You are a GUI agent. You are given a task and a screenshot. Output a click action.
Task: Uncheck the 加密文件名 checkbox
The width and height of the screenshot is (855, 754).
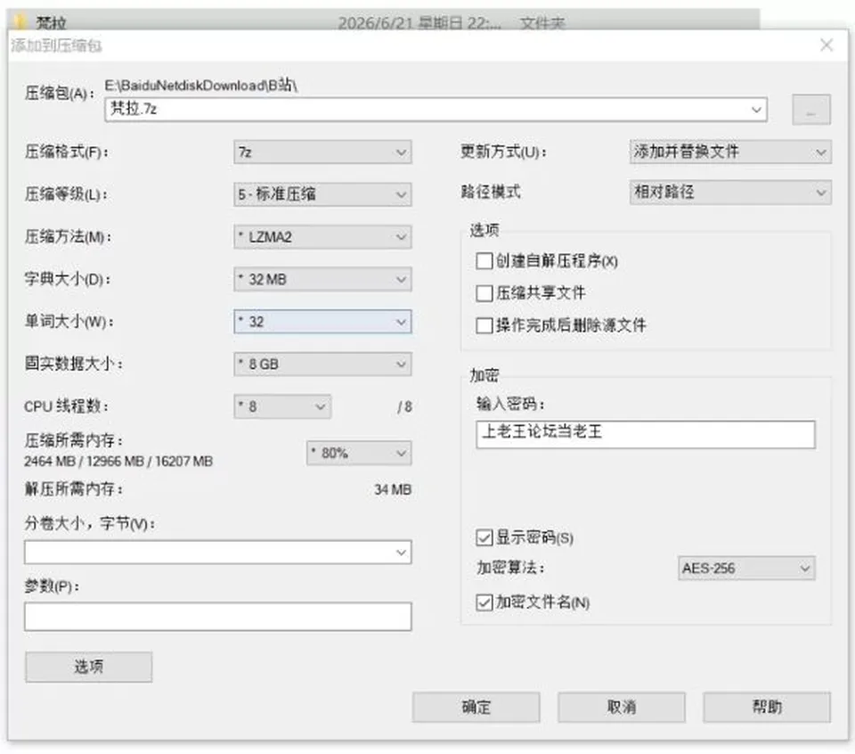tap(484, 602)
